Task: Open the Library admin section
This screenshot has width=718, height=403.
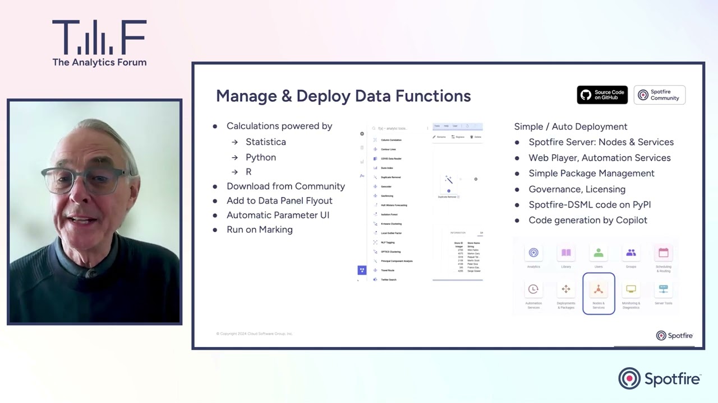Action: pyautogui.click(x=566, y=253)
